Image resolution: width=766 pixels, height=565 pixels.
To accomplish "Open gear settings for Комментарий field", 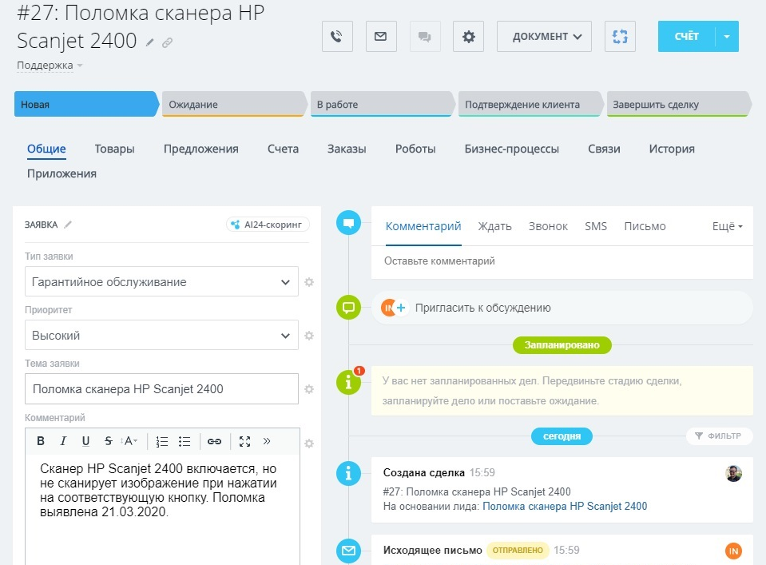I will 309,444.
